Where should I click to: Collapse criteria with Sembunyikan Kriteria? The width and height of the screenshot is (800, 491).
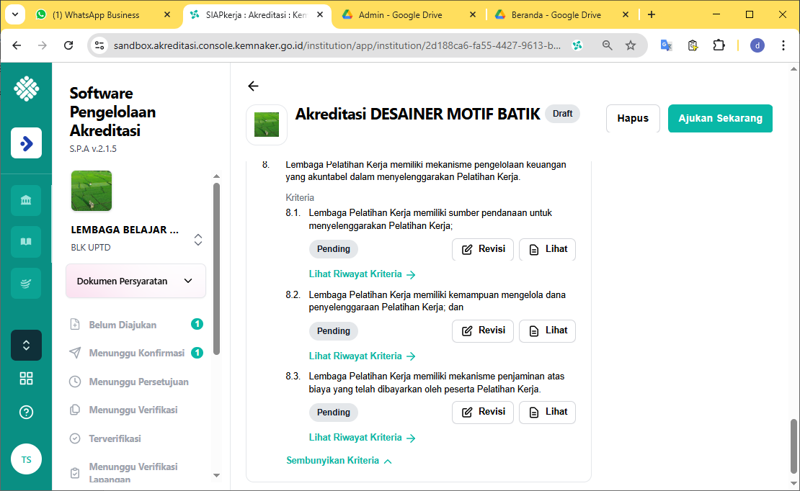339,461
